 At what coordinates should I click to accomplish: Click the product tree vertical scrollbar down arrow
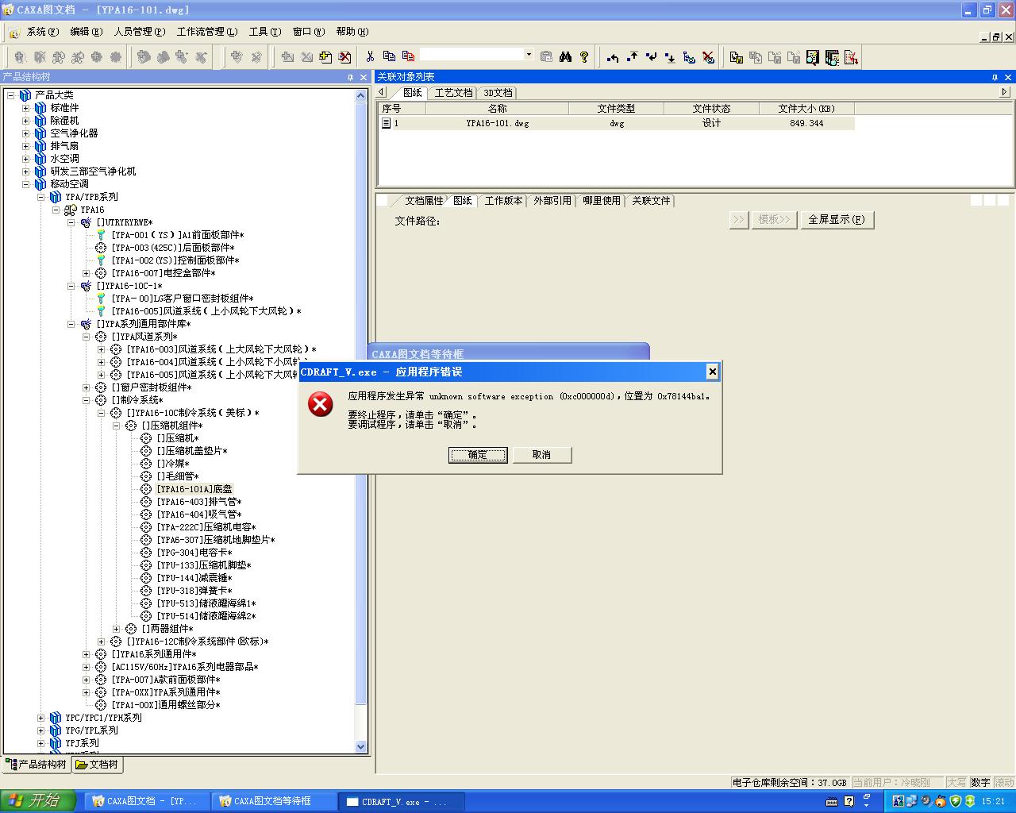(x=361, y=746)
